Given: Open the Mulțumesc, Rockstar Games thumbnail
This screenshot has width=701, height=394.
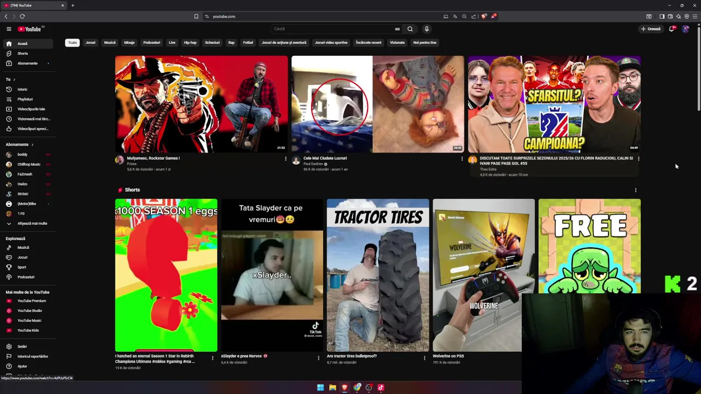Looking at the screenshot, I should pyautogui.click(x=201, y=104).
